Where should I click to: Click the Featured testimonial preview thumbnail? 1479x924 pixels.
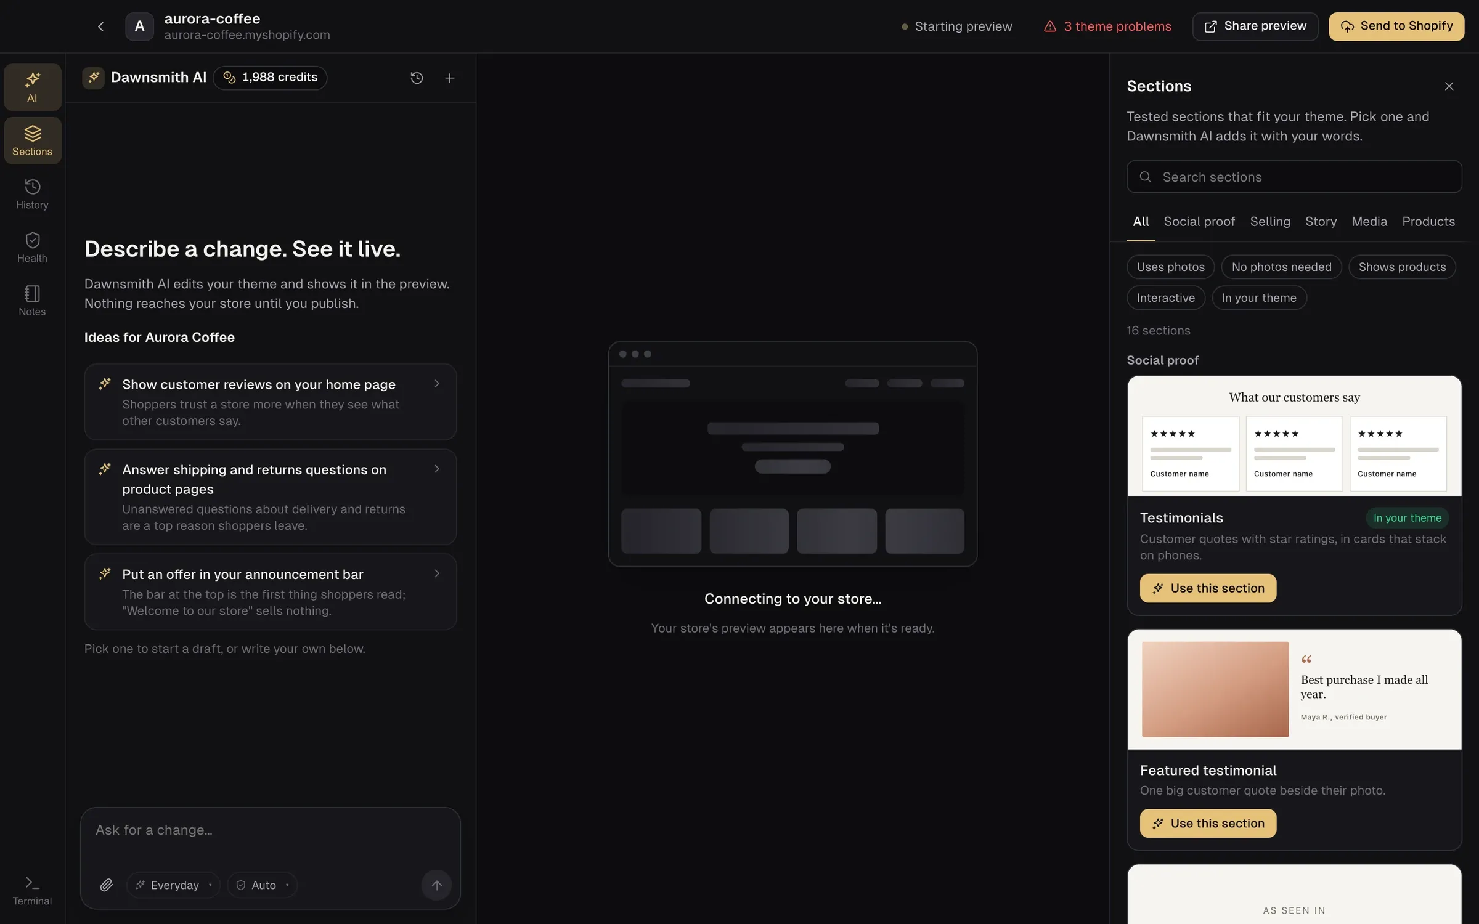[1294, 689]
